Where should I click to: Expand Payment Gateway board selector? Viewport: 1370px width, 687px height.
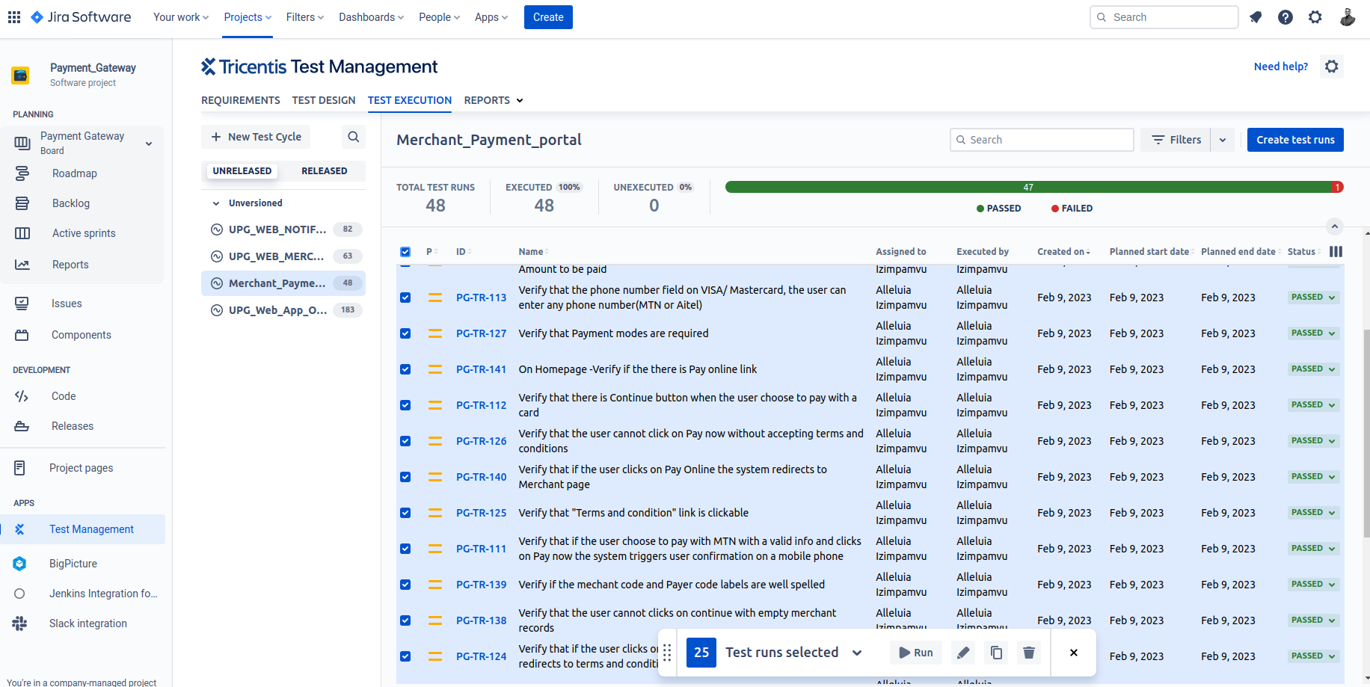pos(149,144)
